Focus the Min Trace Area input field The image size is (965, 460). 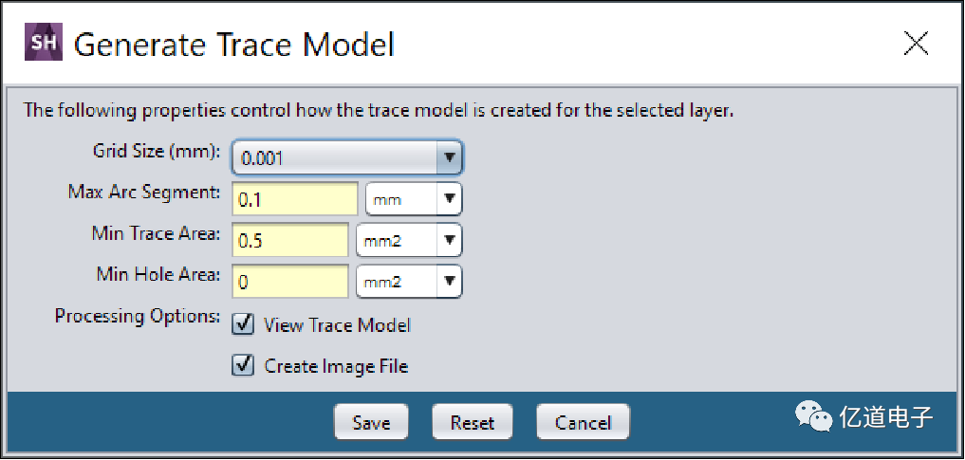pyautogui.click(x=290, y=241)
